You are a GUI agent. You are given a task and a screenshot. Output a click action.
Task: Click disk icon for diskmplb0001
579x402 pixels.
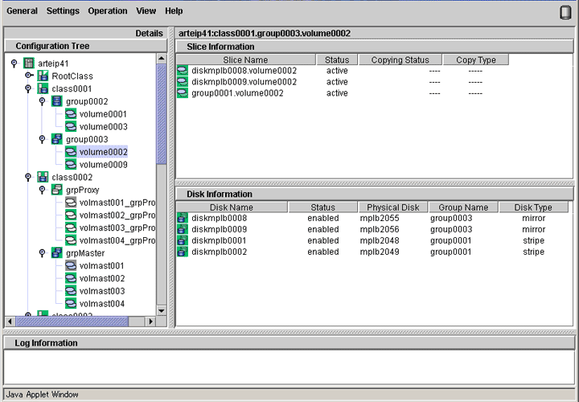[x=183, y=240]
